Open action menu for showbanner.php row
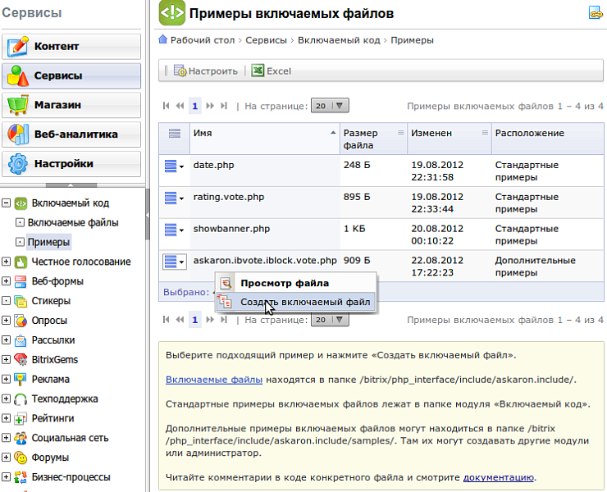The width and height of the screenshot is (607, 492). (174, 230)
